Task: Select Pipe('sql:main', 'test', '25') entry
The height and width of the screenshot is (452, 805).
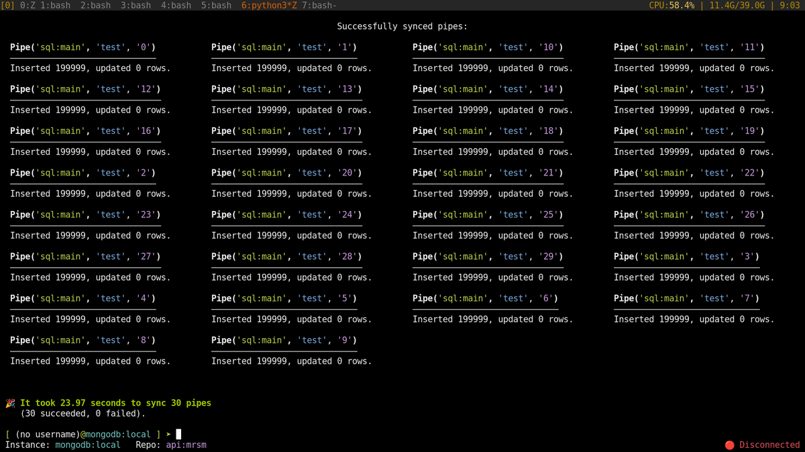Action: pyautogui.click(x=488, y=215)
